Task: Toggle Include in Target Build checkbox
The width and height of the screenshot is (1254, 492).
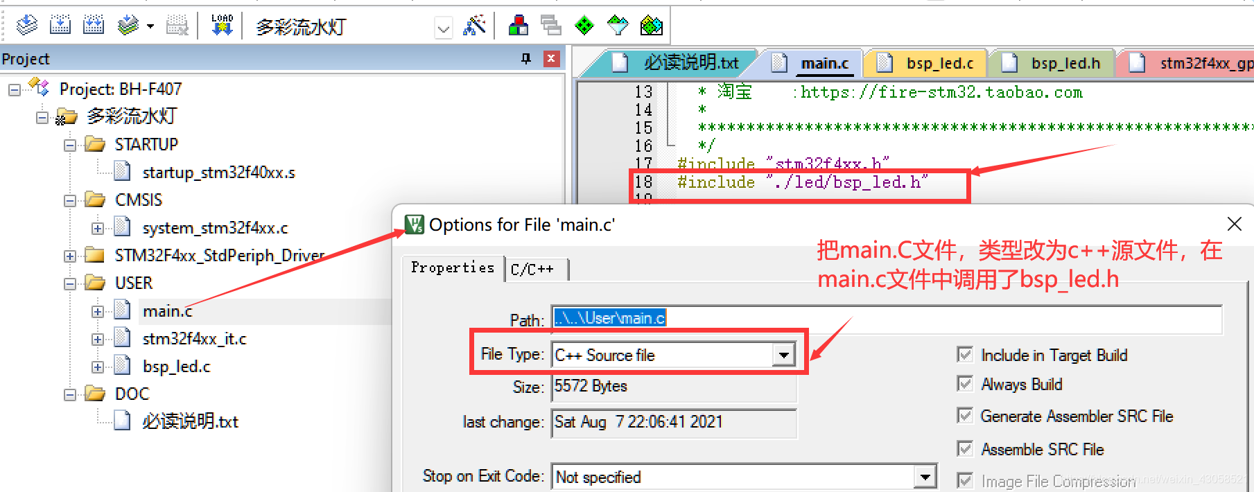Action: pos(964,355)
